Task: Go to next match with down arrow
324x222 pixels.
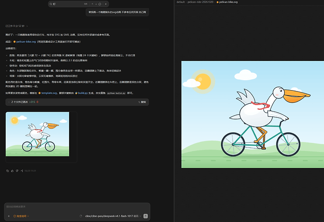Action: pos(96,4)
